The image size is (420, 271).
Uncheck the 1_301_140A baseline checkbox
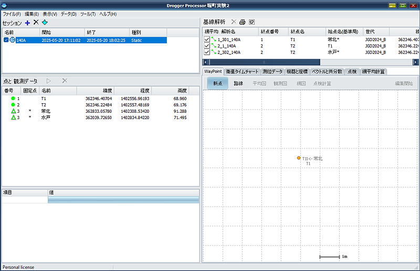click(206, 40)
